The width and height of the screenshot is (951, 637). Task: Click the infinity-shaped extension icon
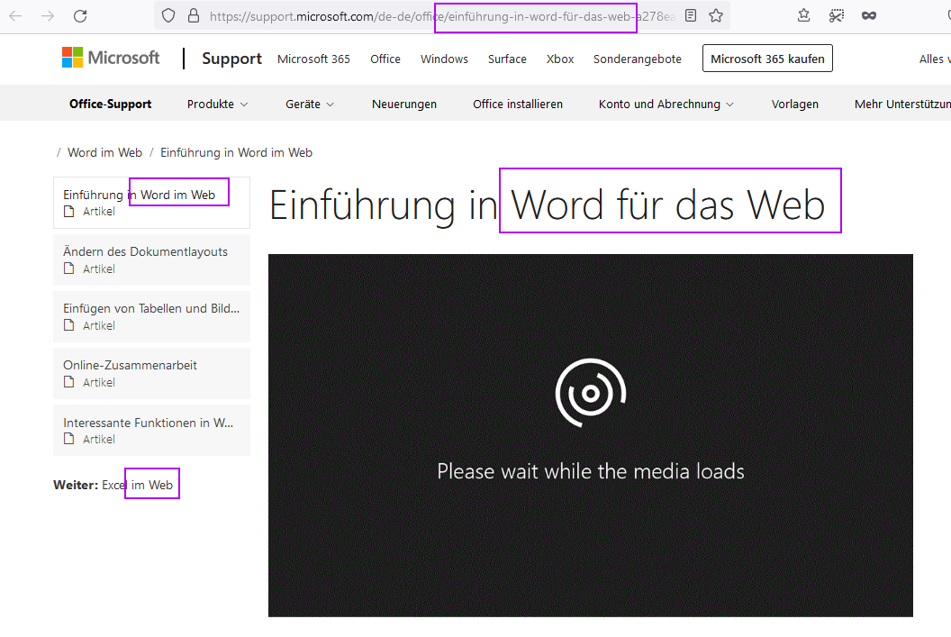[868, 16]
